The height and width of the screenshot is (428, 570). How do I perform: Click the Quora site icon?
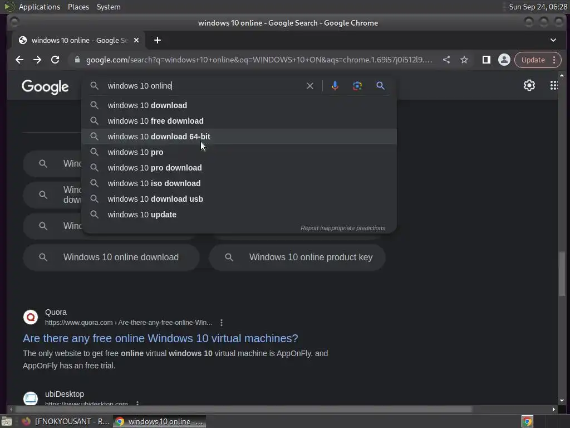point(31,317)
